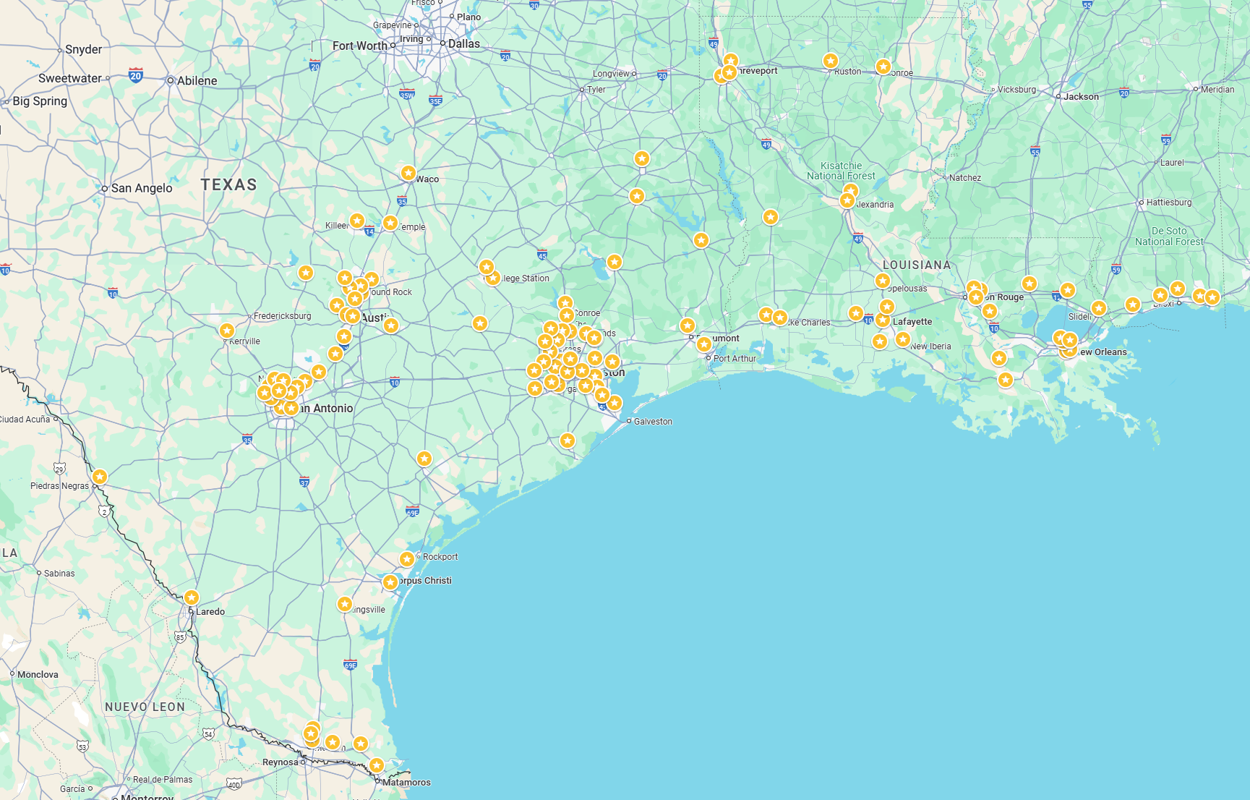1250x800 pixels.
Task: Select the Big Spring city label
Action: coord(40,101)
